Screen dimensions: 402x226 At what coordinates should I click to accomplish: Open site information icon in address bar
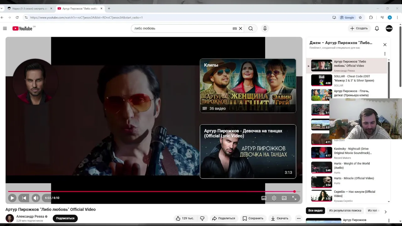coord(26,18)
